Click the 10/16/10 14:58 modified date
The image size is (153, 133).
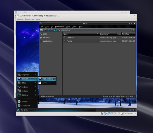[129, 41]
